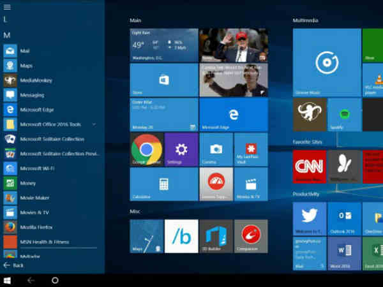The height and width of the screenshot is (287, 383).
Task: Open the Camera tile
Action: coord(216,150)
